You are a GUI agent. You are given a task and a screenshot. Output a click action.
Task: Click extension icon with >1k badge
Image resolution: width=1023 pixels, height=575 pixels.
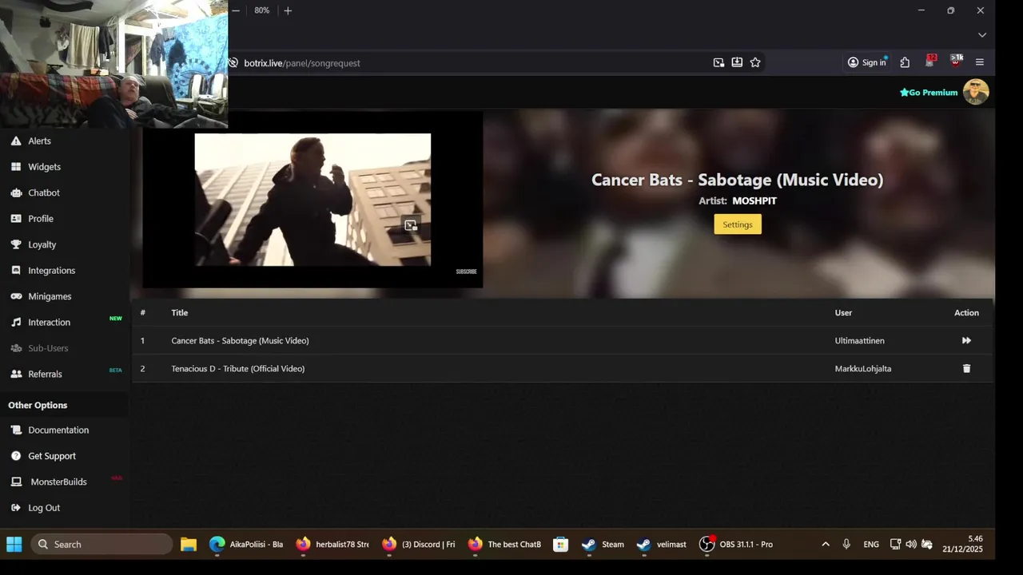[x=956, y=61]
